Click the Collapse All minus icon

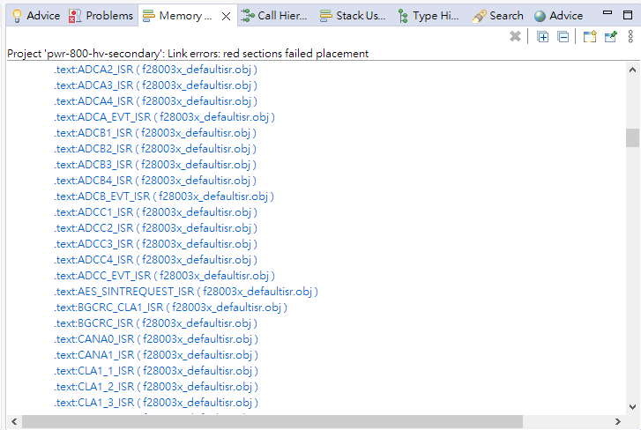(563, 37)
